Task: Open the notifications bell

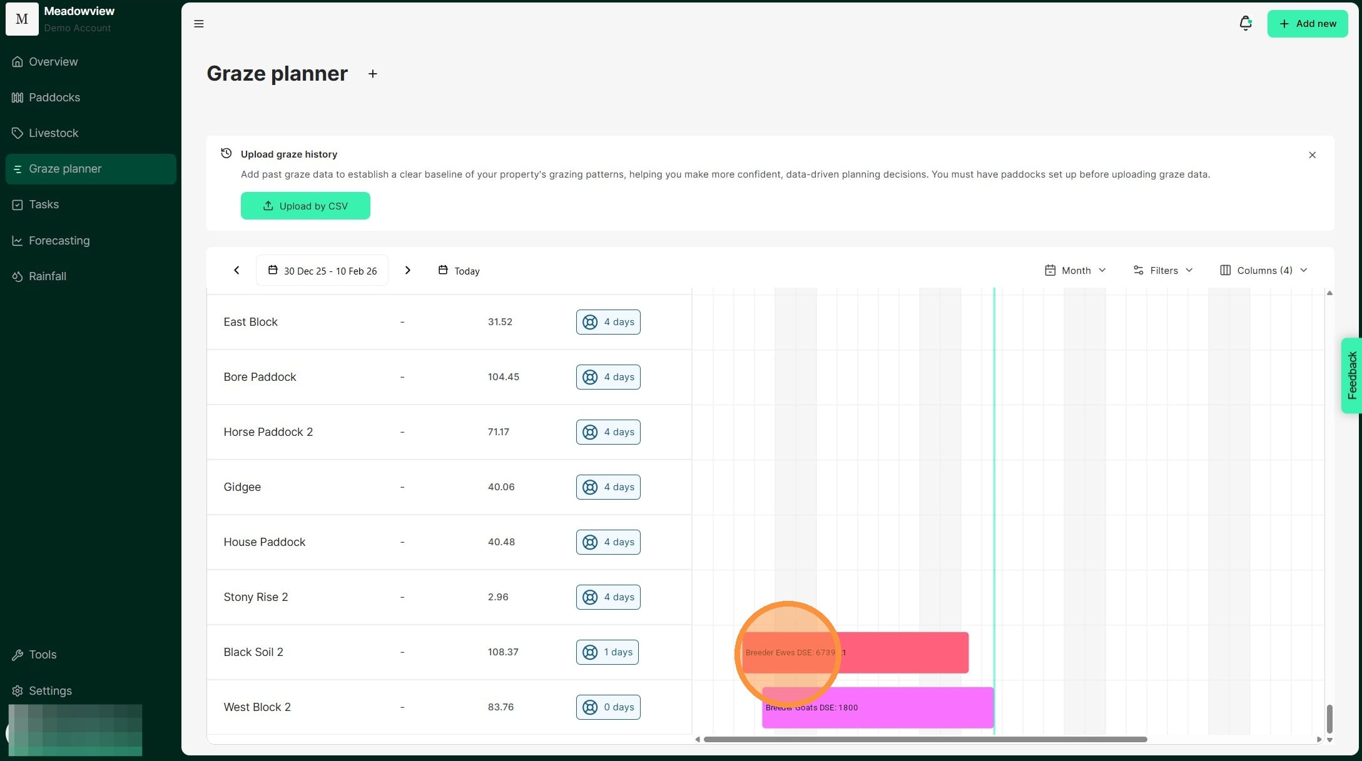Action: 1245,23
